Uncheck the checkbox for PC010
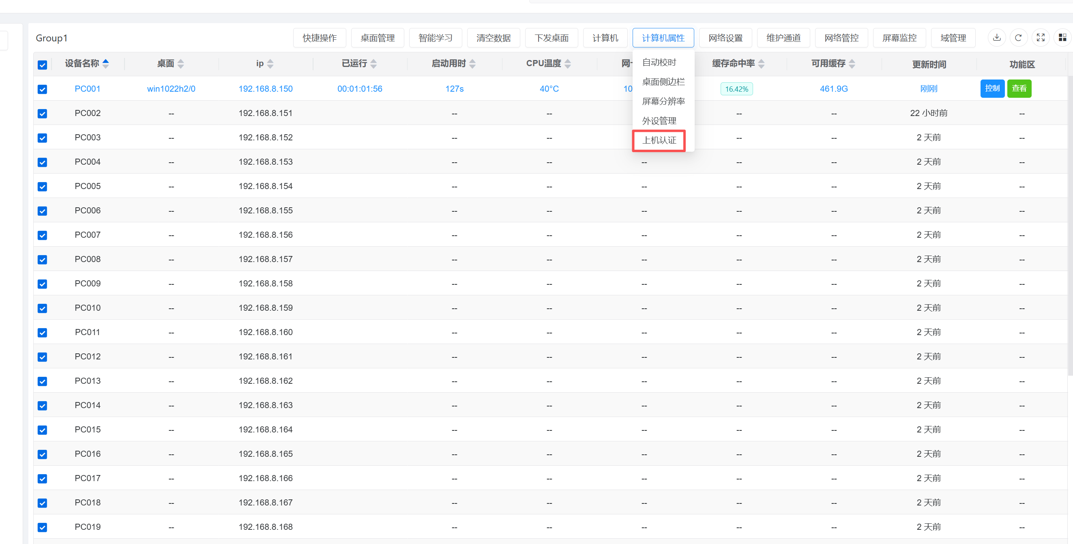This screenshot has width=1073, height=544. [43, 308]
